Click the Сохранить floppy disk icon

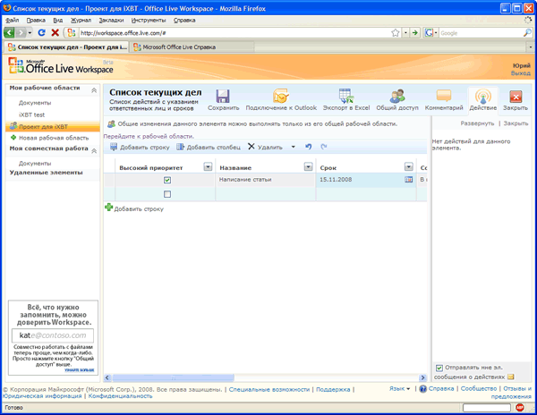tap(223, 96)
